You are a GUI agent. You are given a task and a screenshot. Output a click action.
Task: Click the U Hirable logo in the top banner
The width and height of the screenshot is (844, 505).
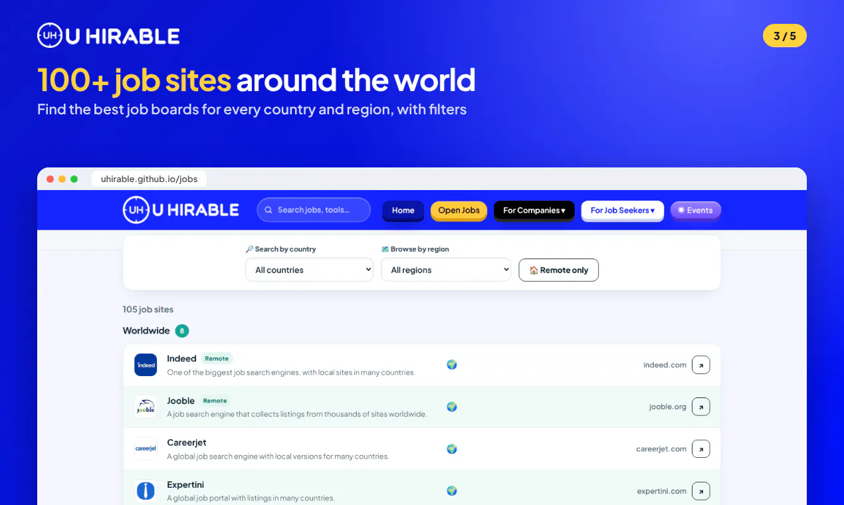tap(108, 36)
